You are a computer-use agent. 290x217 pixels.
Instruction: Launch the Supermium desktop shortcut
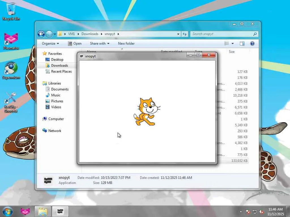click(x=11, y=70)
